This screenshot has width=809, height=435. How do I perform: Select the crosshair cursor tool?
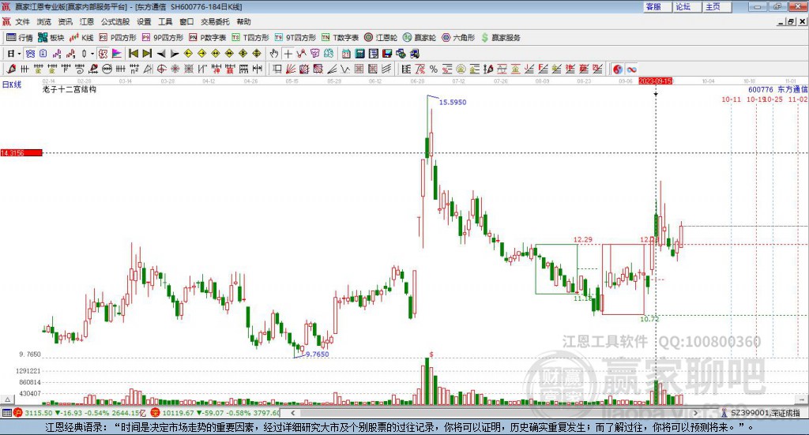(288, 54)
